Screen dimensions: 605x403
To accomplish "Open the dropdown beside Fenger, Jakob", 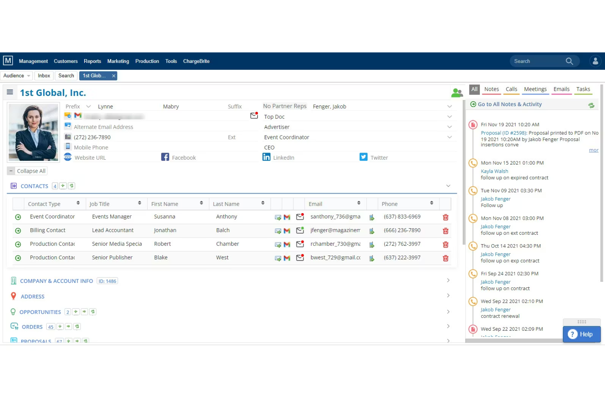I will coord(449,106).
